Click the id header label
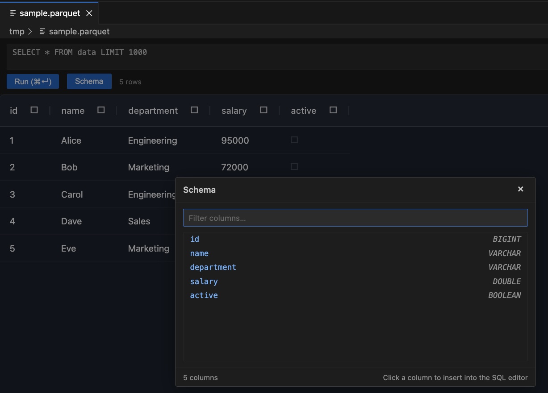The image size is (548, 393). tap(14, 111)
